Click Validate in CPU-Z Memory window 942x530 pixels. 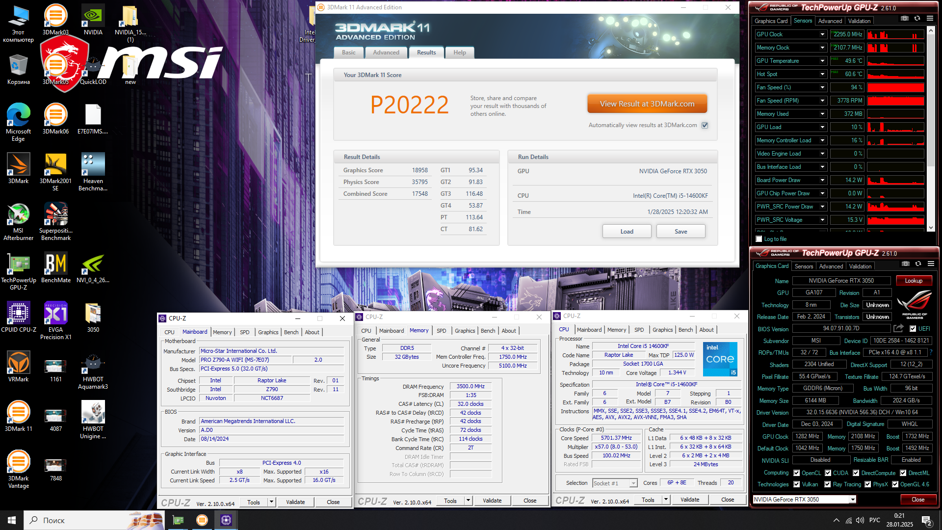[x=492, y=501]
